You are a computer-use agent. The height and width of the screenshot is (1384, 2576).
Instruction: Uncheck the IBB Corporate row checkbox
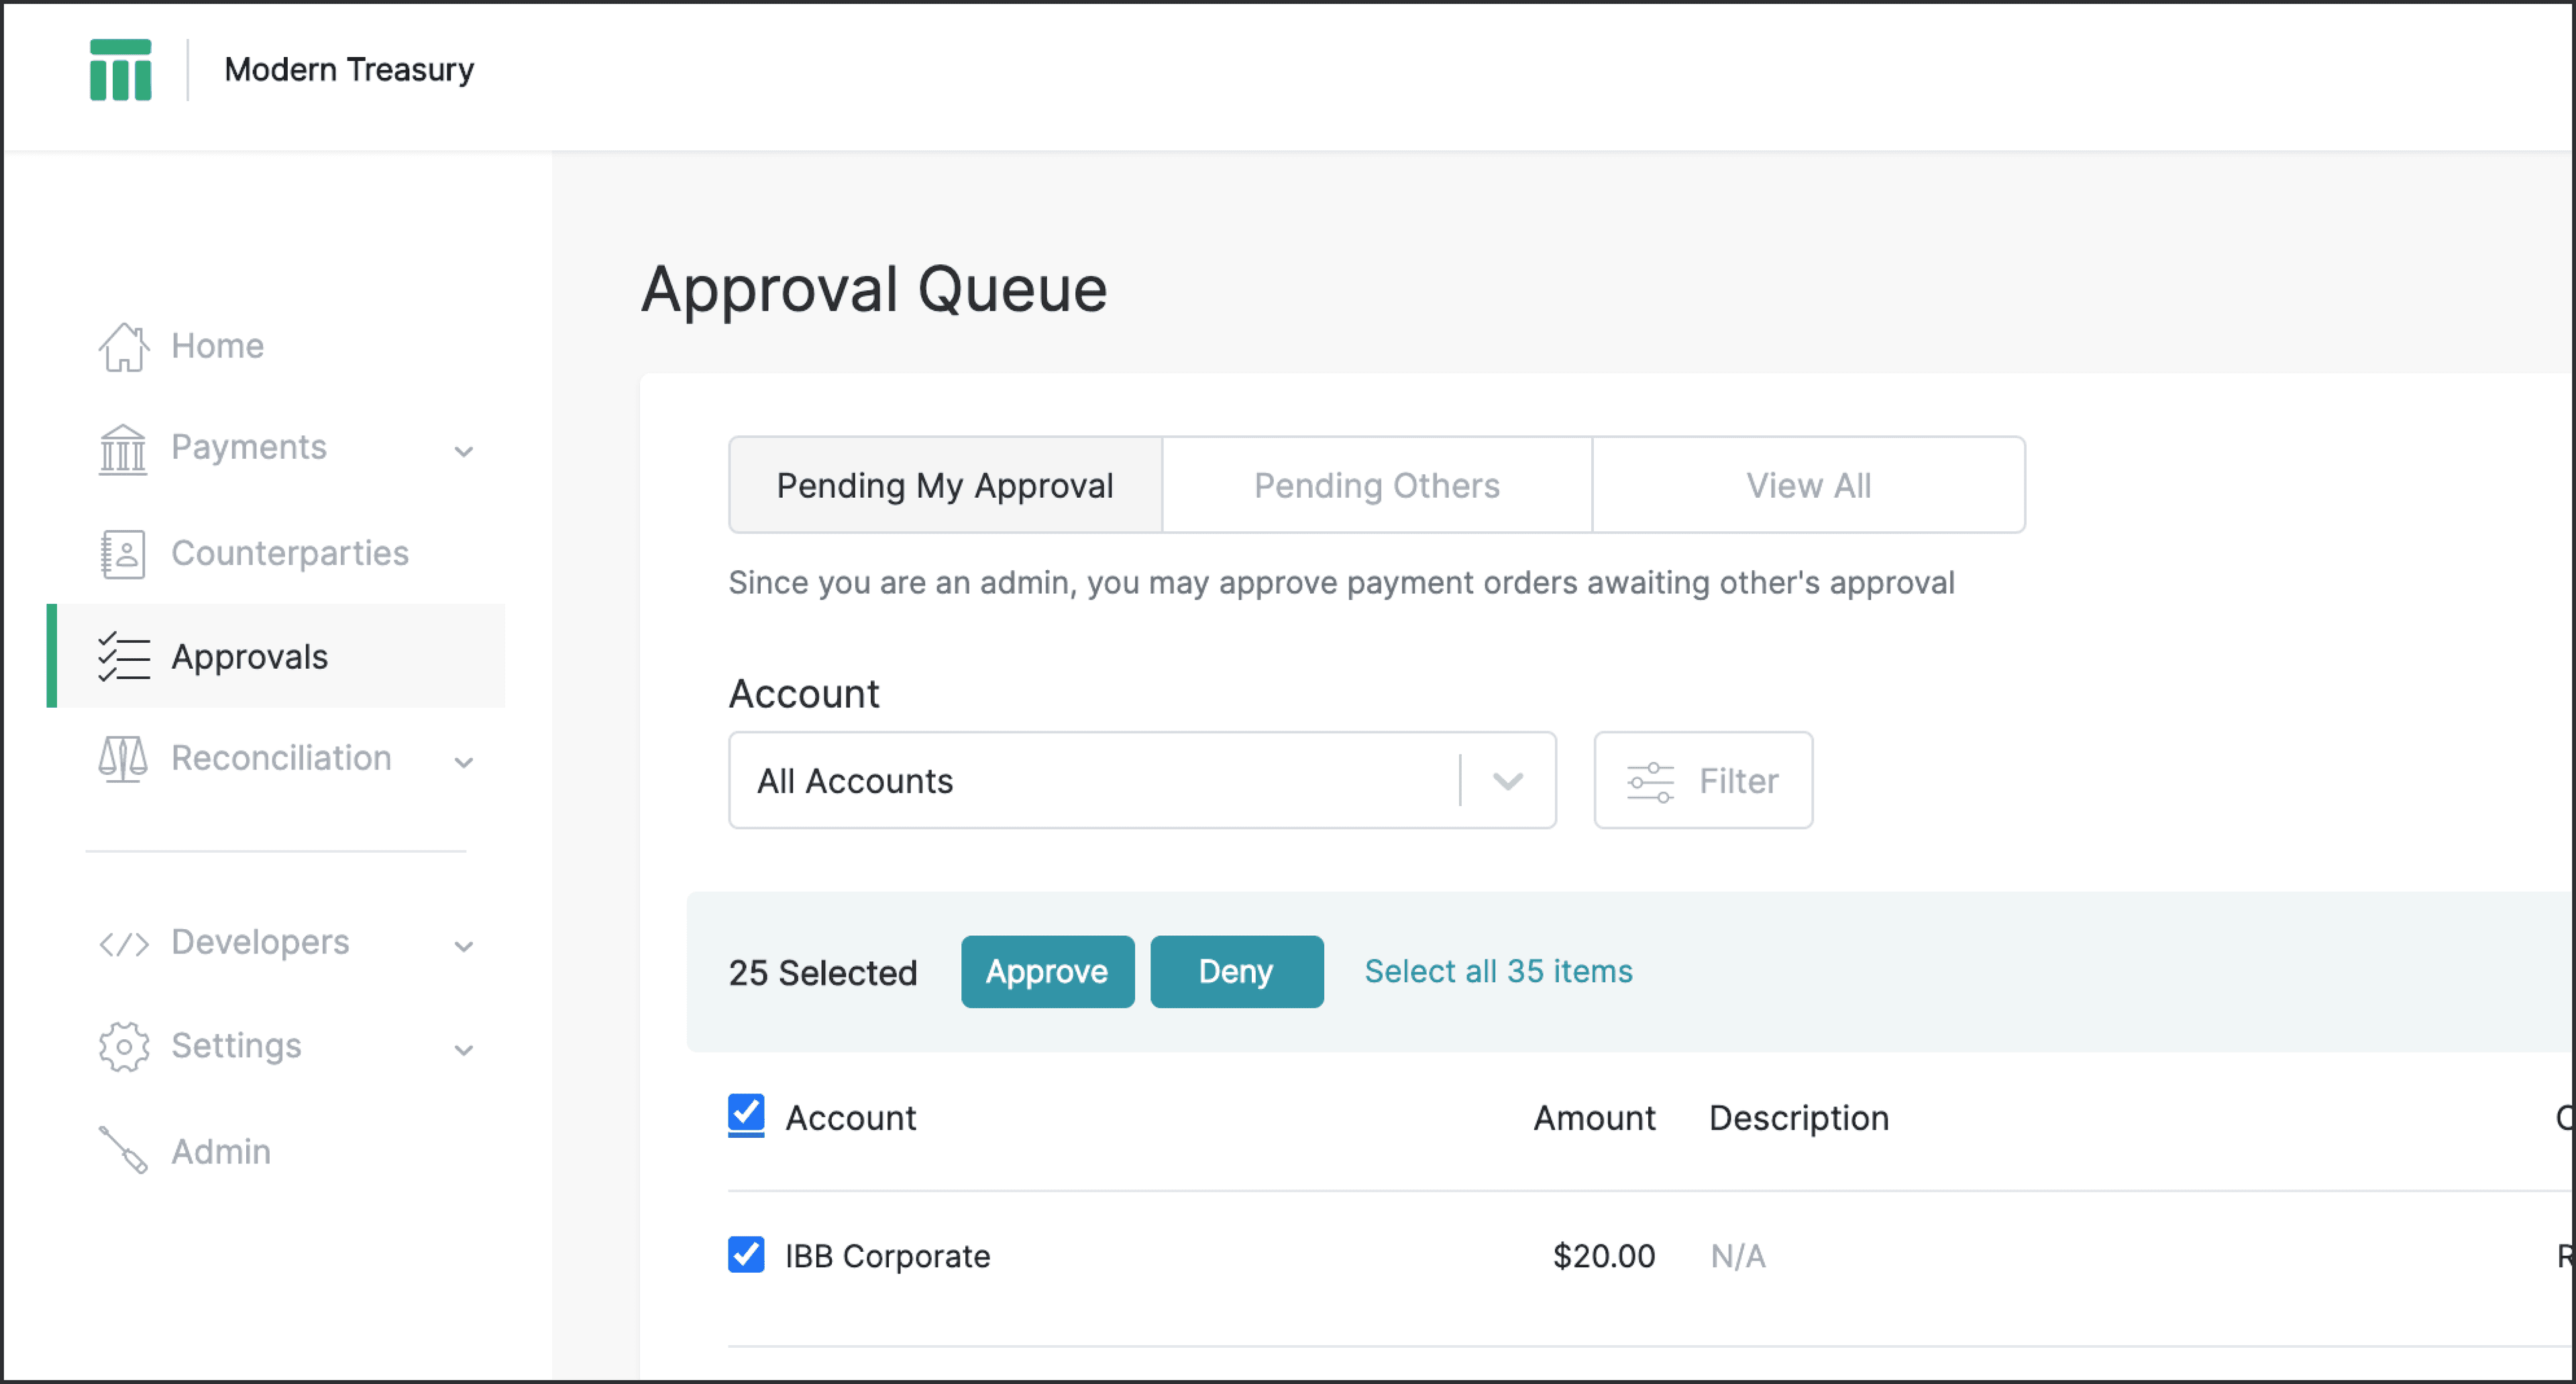(x=746, y=1256)
